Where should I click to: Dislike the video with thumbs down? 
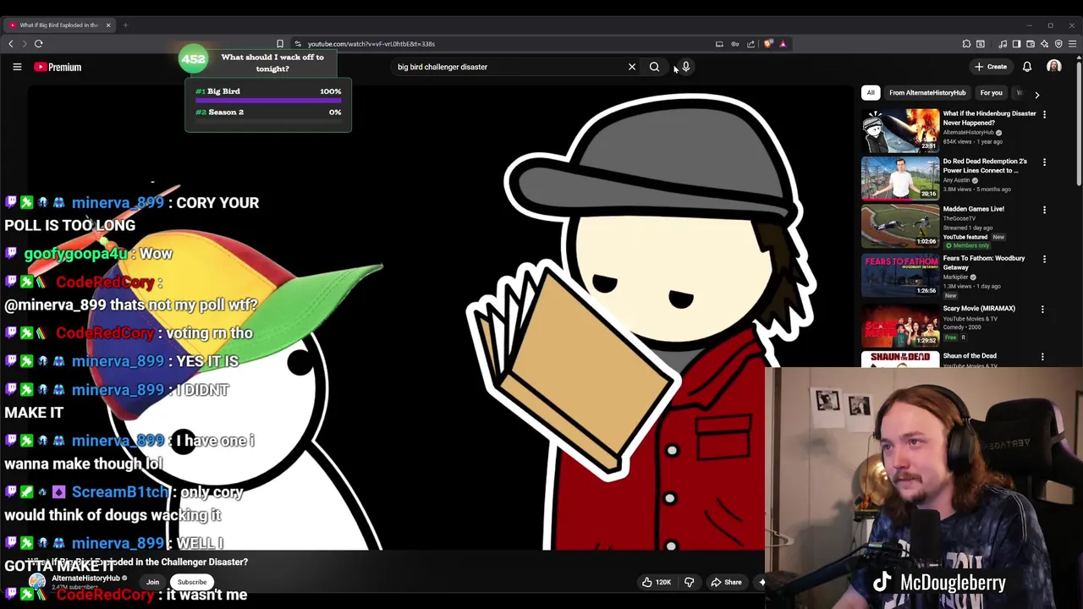690,582
